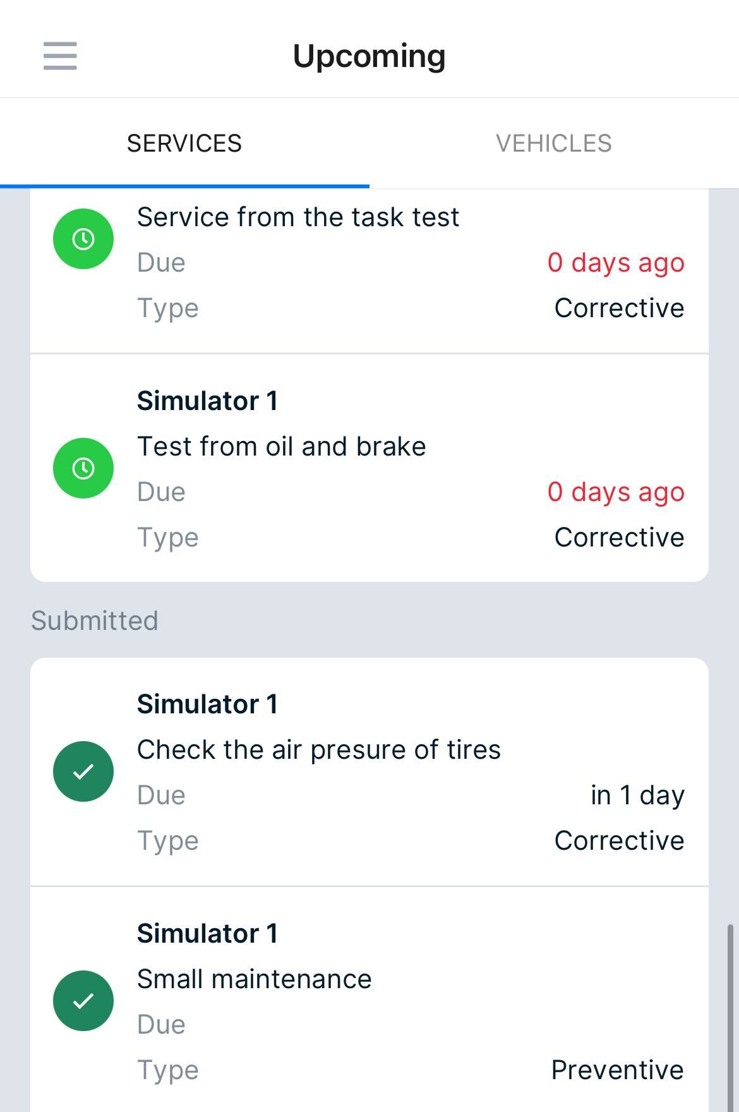
Task: Tap the 'Corrective' type value on the first card
Action: pyautogui.click(x=618, y=308)
